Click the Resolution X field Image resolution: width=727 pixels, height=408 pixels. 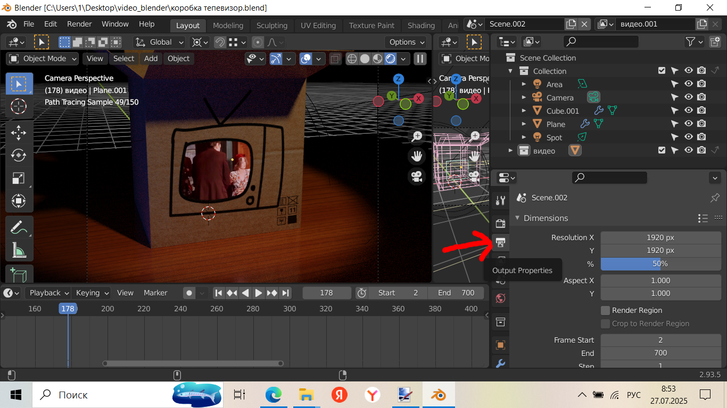click(x=660, y=237)
